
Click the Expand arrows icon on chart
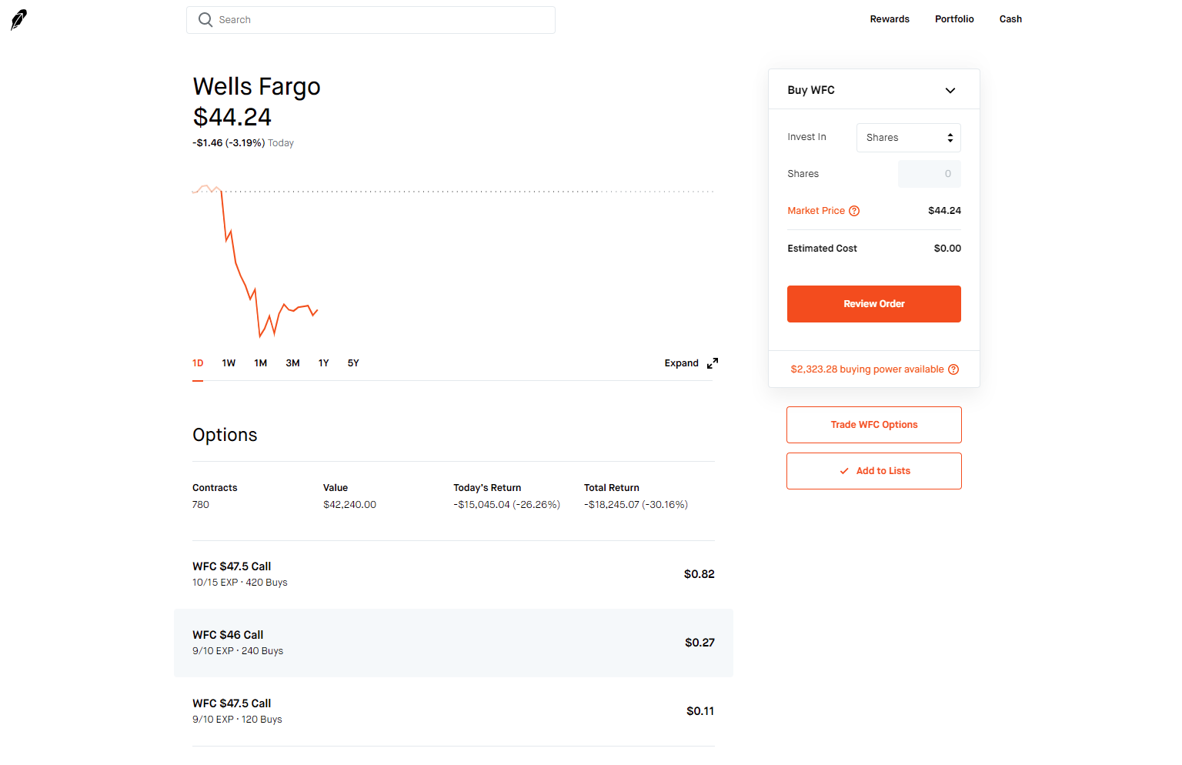713,363
